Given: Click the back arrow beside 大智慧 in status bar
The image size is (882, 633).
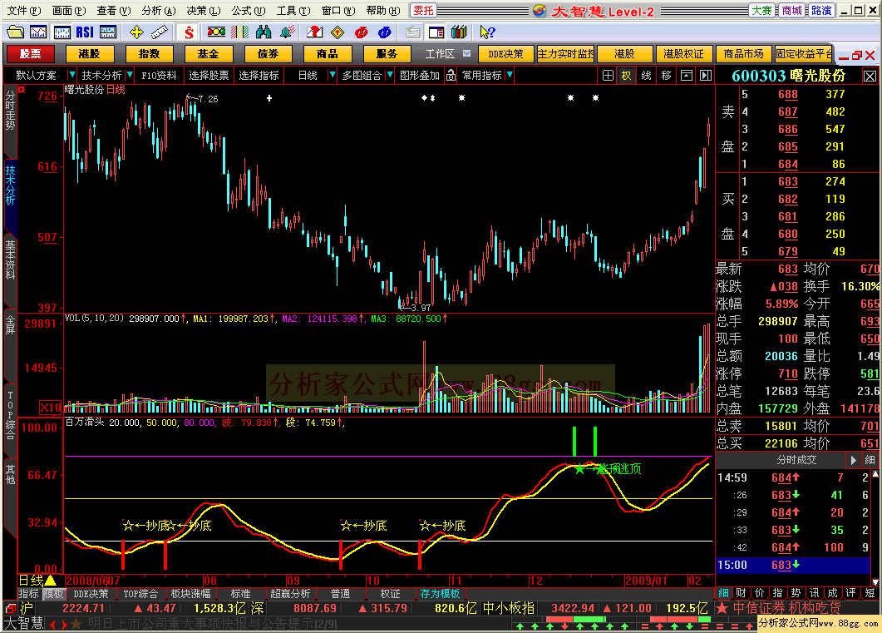Looking at the screenshot, I should pos(52,624).
